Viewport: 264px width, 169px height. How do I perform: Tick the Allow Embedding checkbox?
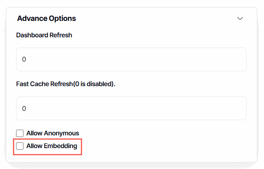20,146
